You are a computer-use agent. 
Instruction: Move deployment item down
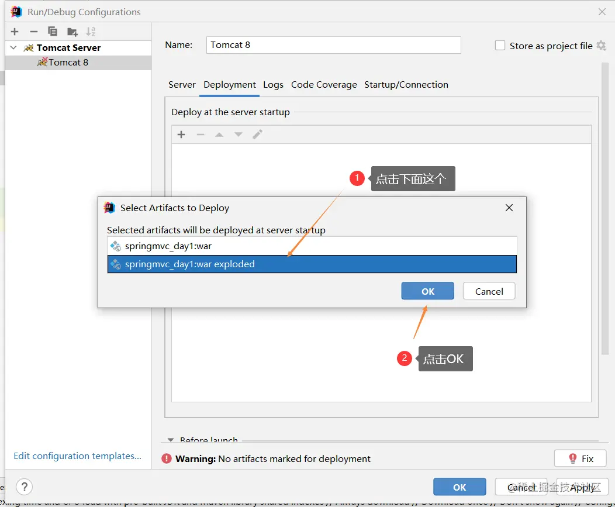point(238,134)
